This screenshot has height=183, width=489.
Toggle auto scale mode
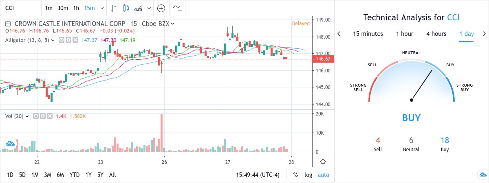pos(324,175)
